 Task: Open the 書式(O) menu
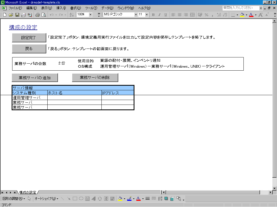point(76,8)
